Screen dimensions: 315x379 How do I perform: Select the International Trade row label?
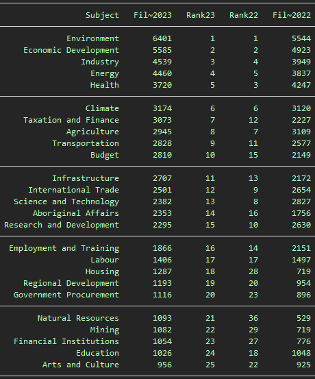pyautogui.click(x=73, y=190)
